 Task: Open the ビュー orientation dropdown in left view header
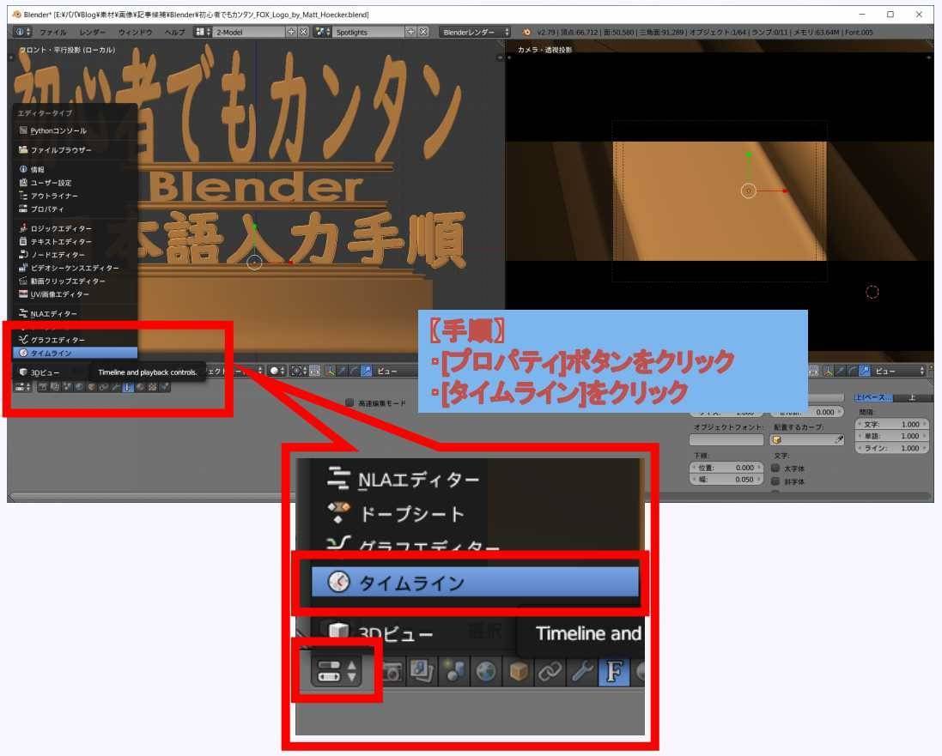pos(397,371)
